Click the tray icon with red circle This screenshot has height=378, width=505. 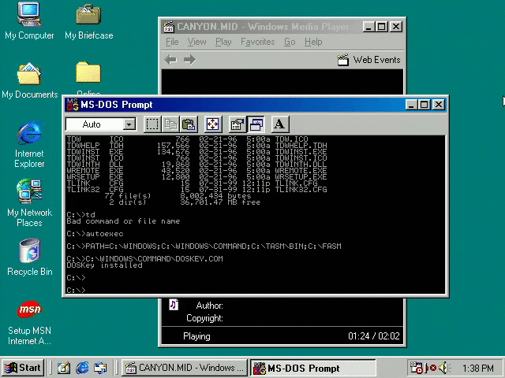(431, 368)
